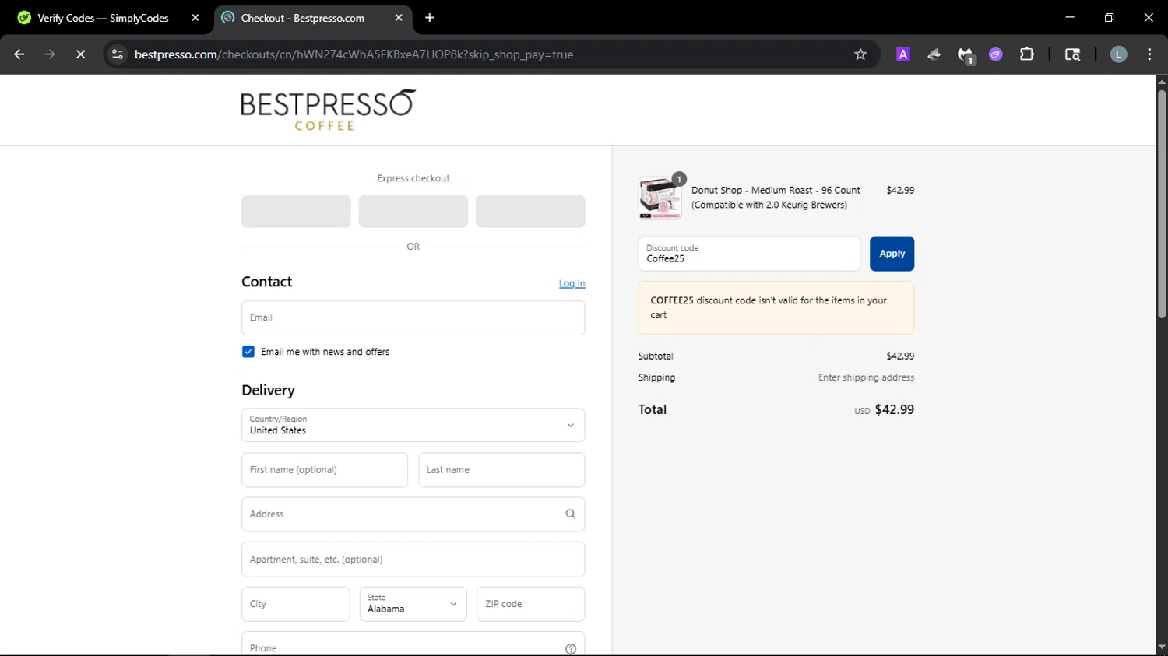Click the round purple extension icon
This screenshot has width=1168, height=656.
[x=996, y=54]
